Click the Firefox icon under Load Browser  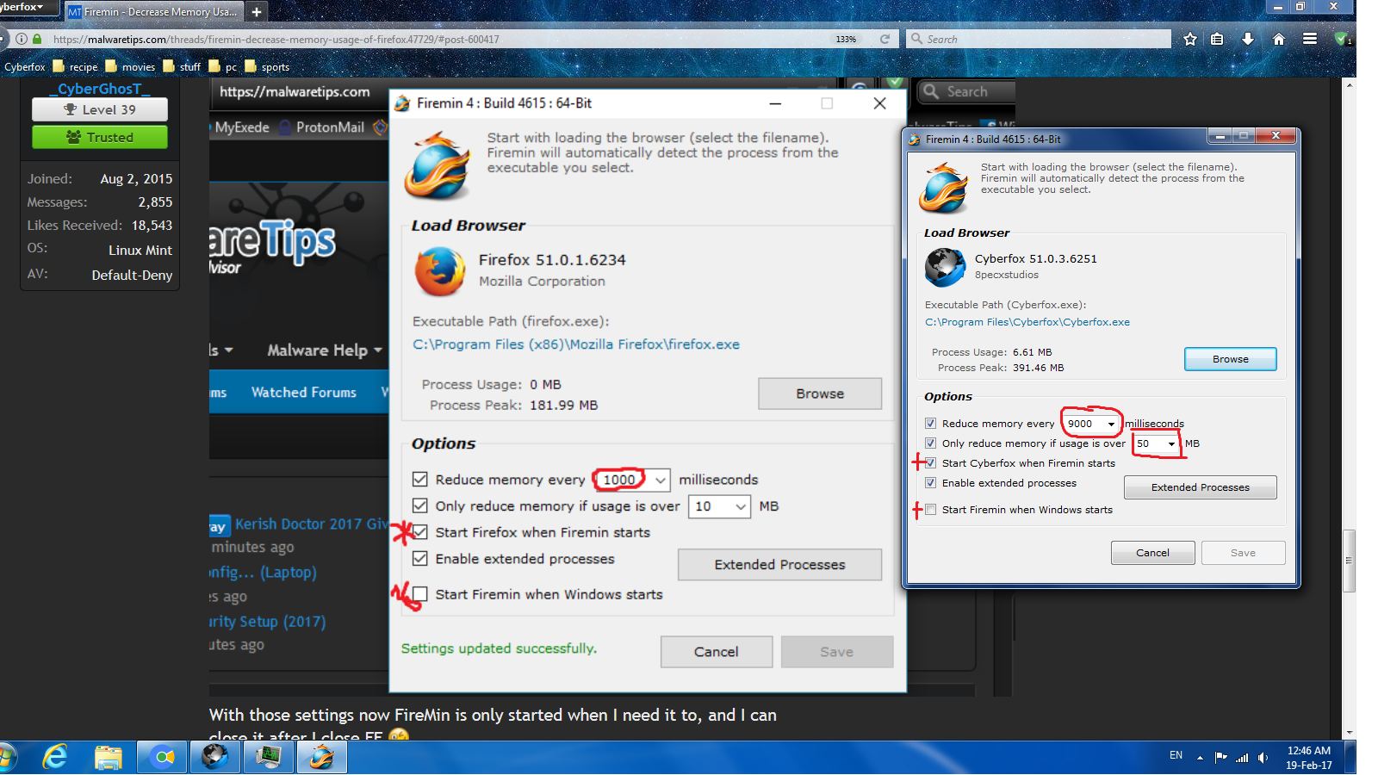click(440, 271)
